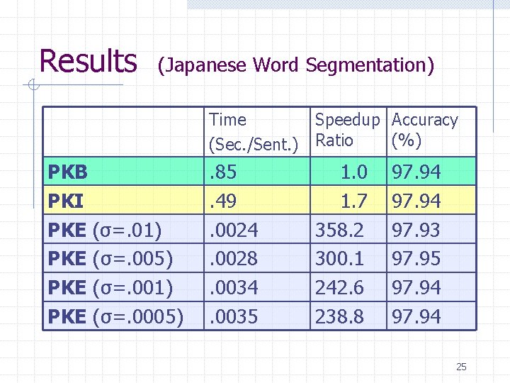This screenshot has width=510, height=383.
Task: Click accuracy '97.94' in the σ=.001 row
Action: pyautogui.click(x=416, y=287)
